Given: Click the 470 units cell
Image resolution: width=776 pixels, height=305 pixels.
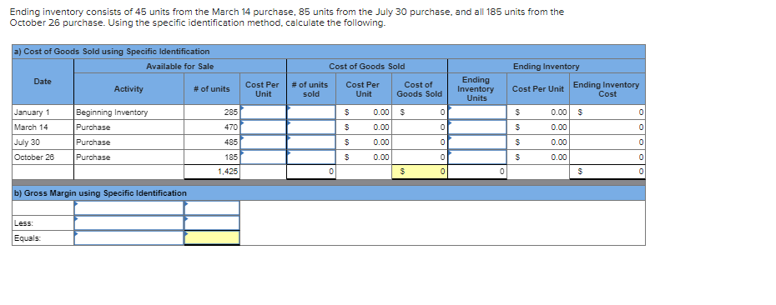Looking at the screenshot, I should (212, 127).
